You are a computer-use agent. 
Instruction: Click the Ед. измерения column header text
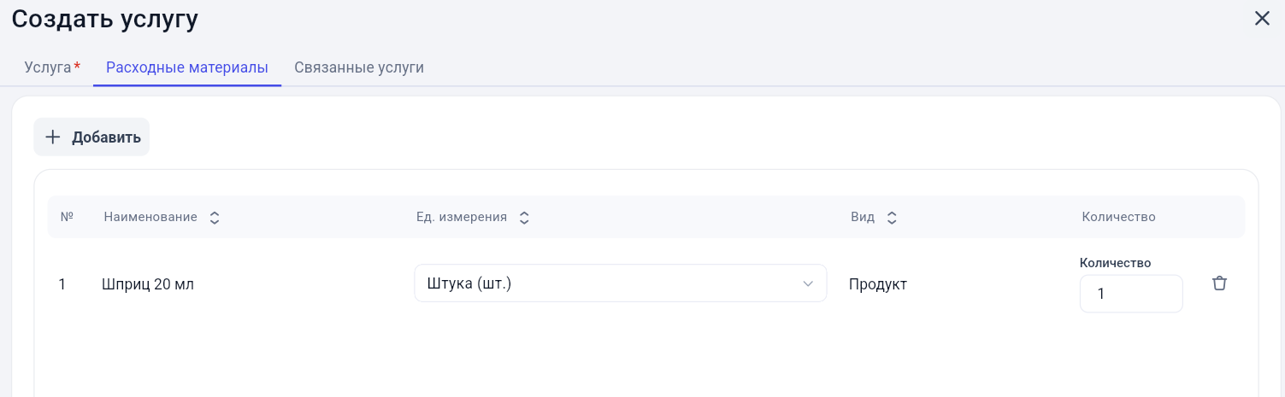[x=462, y=217]
